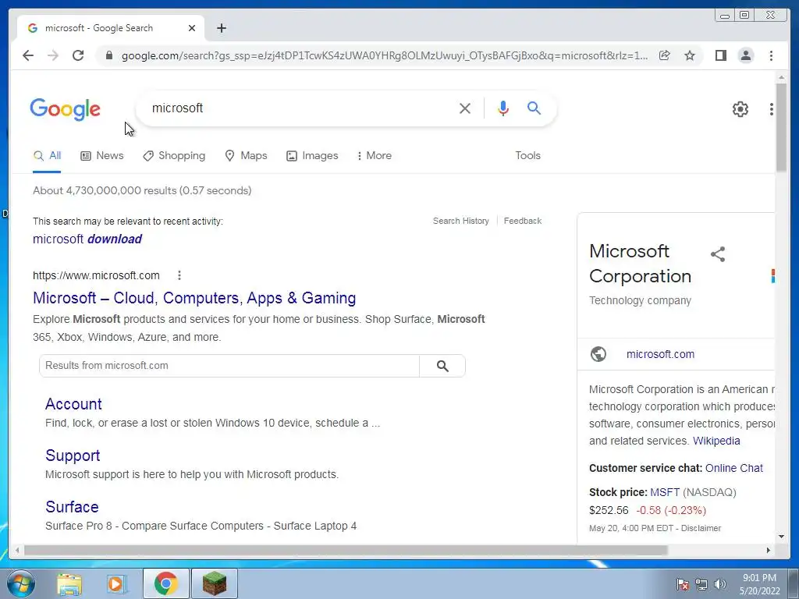Viewport: 799px width, 599px height.
Task: Show clock and date 9:01 PM
Action: click(759, 584)
